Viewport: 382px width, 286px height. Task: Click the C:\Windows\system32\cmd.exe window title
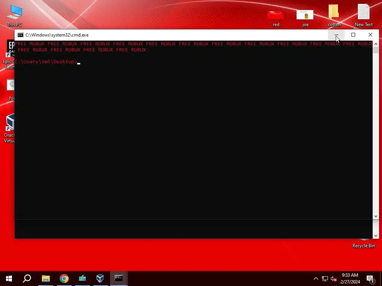coord(57,35)
